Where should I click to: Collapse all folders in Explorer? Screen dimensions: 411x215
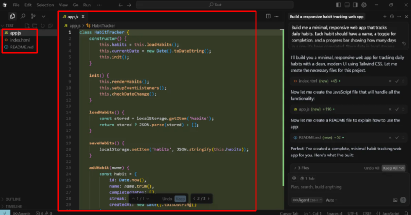[50, 25]
